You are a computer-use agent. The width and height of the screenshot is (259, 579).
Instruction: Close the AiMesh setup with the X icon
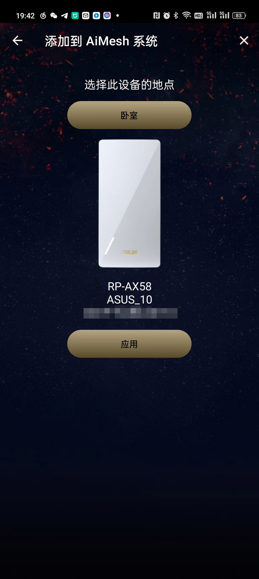244,40
